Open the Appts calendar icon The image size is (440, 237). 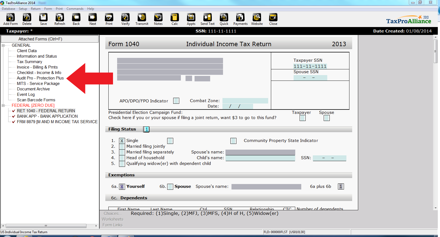tap(191, 19)
